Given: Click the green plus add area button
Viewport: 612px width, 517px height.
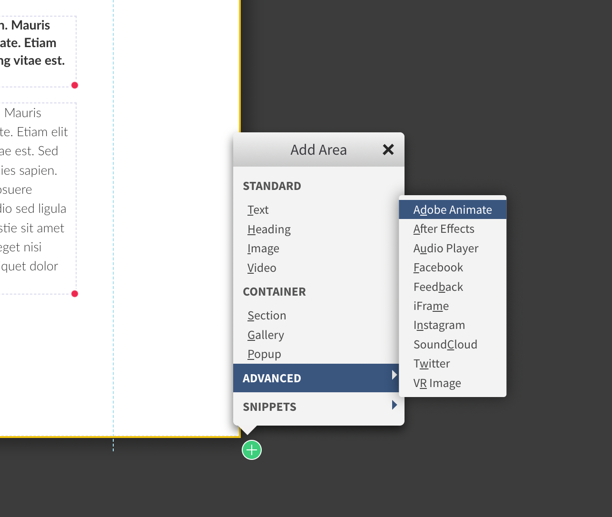Looking at the screenshot, I should click(252, 450).
